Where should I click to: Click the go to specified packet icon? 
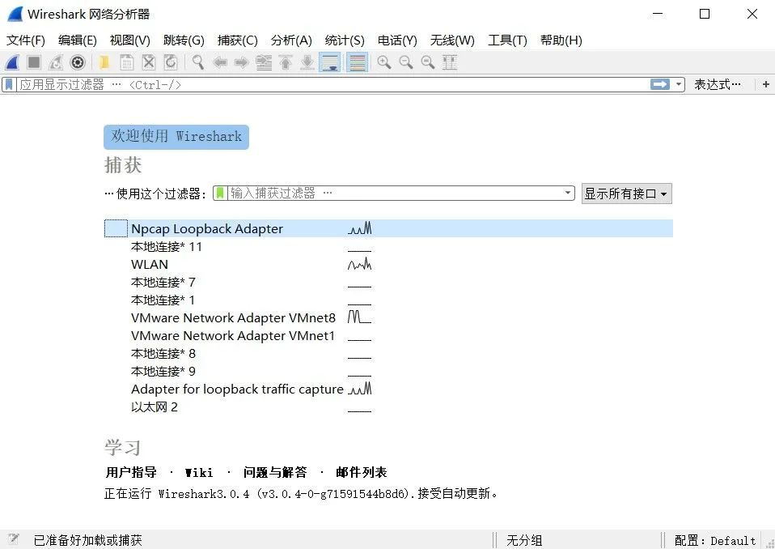click(264, 62)
